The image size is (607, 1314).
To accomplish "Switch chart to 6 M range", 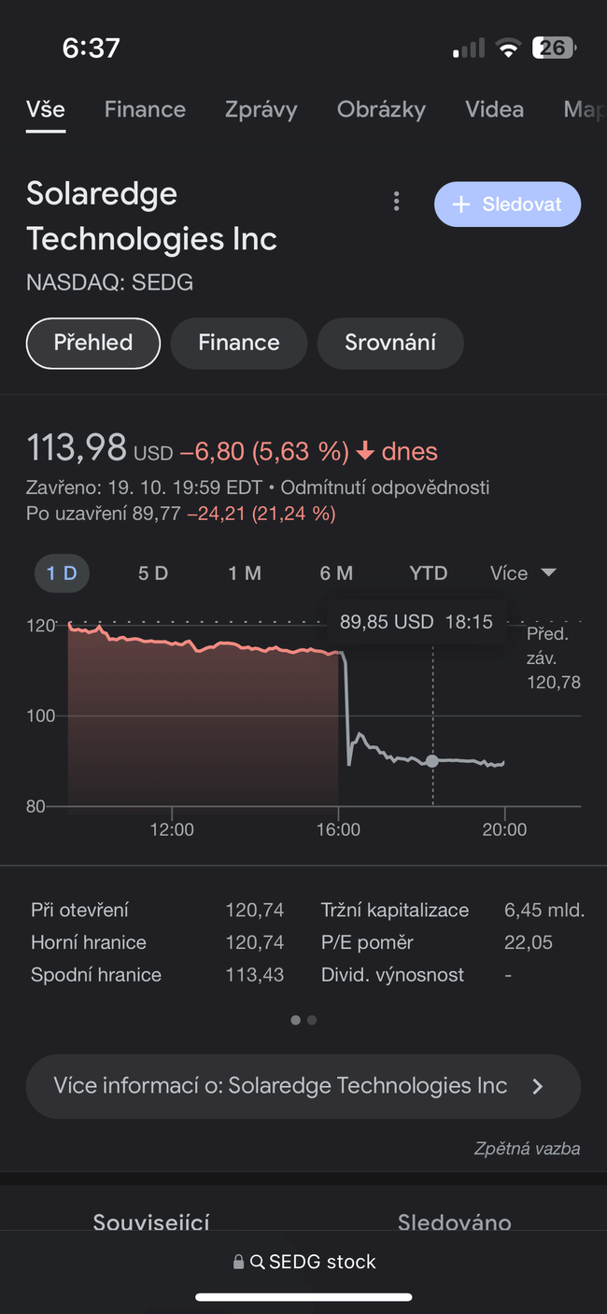I will click(336, 573).
